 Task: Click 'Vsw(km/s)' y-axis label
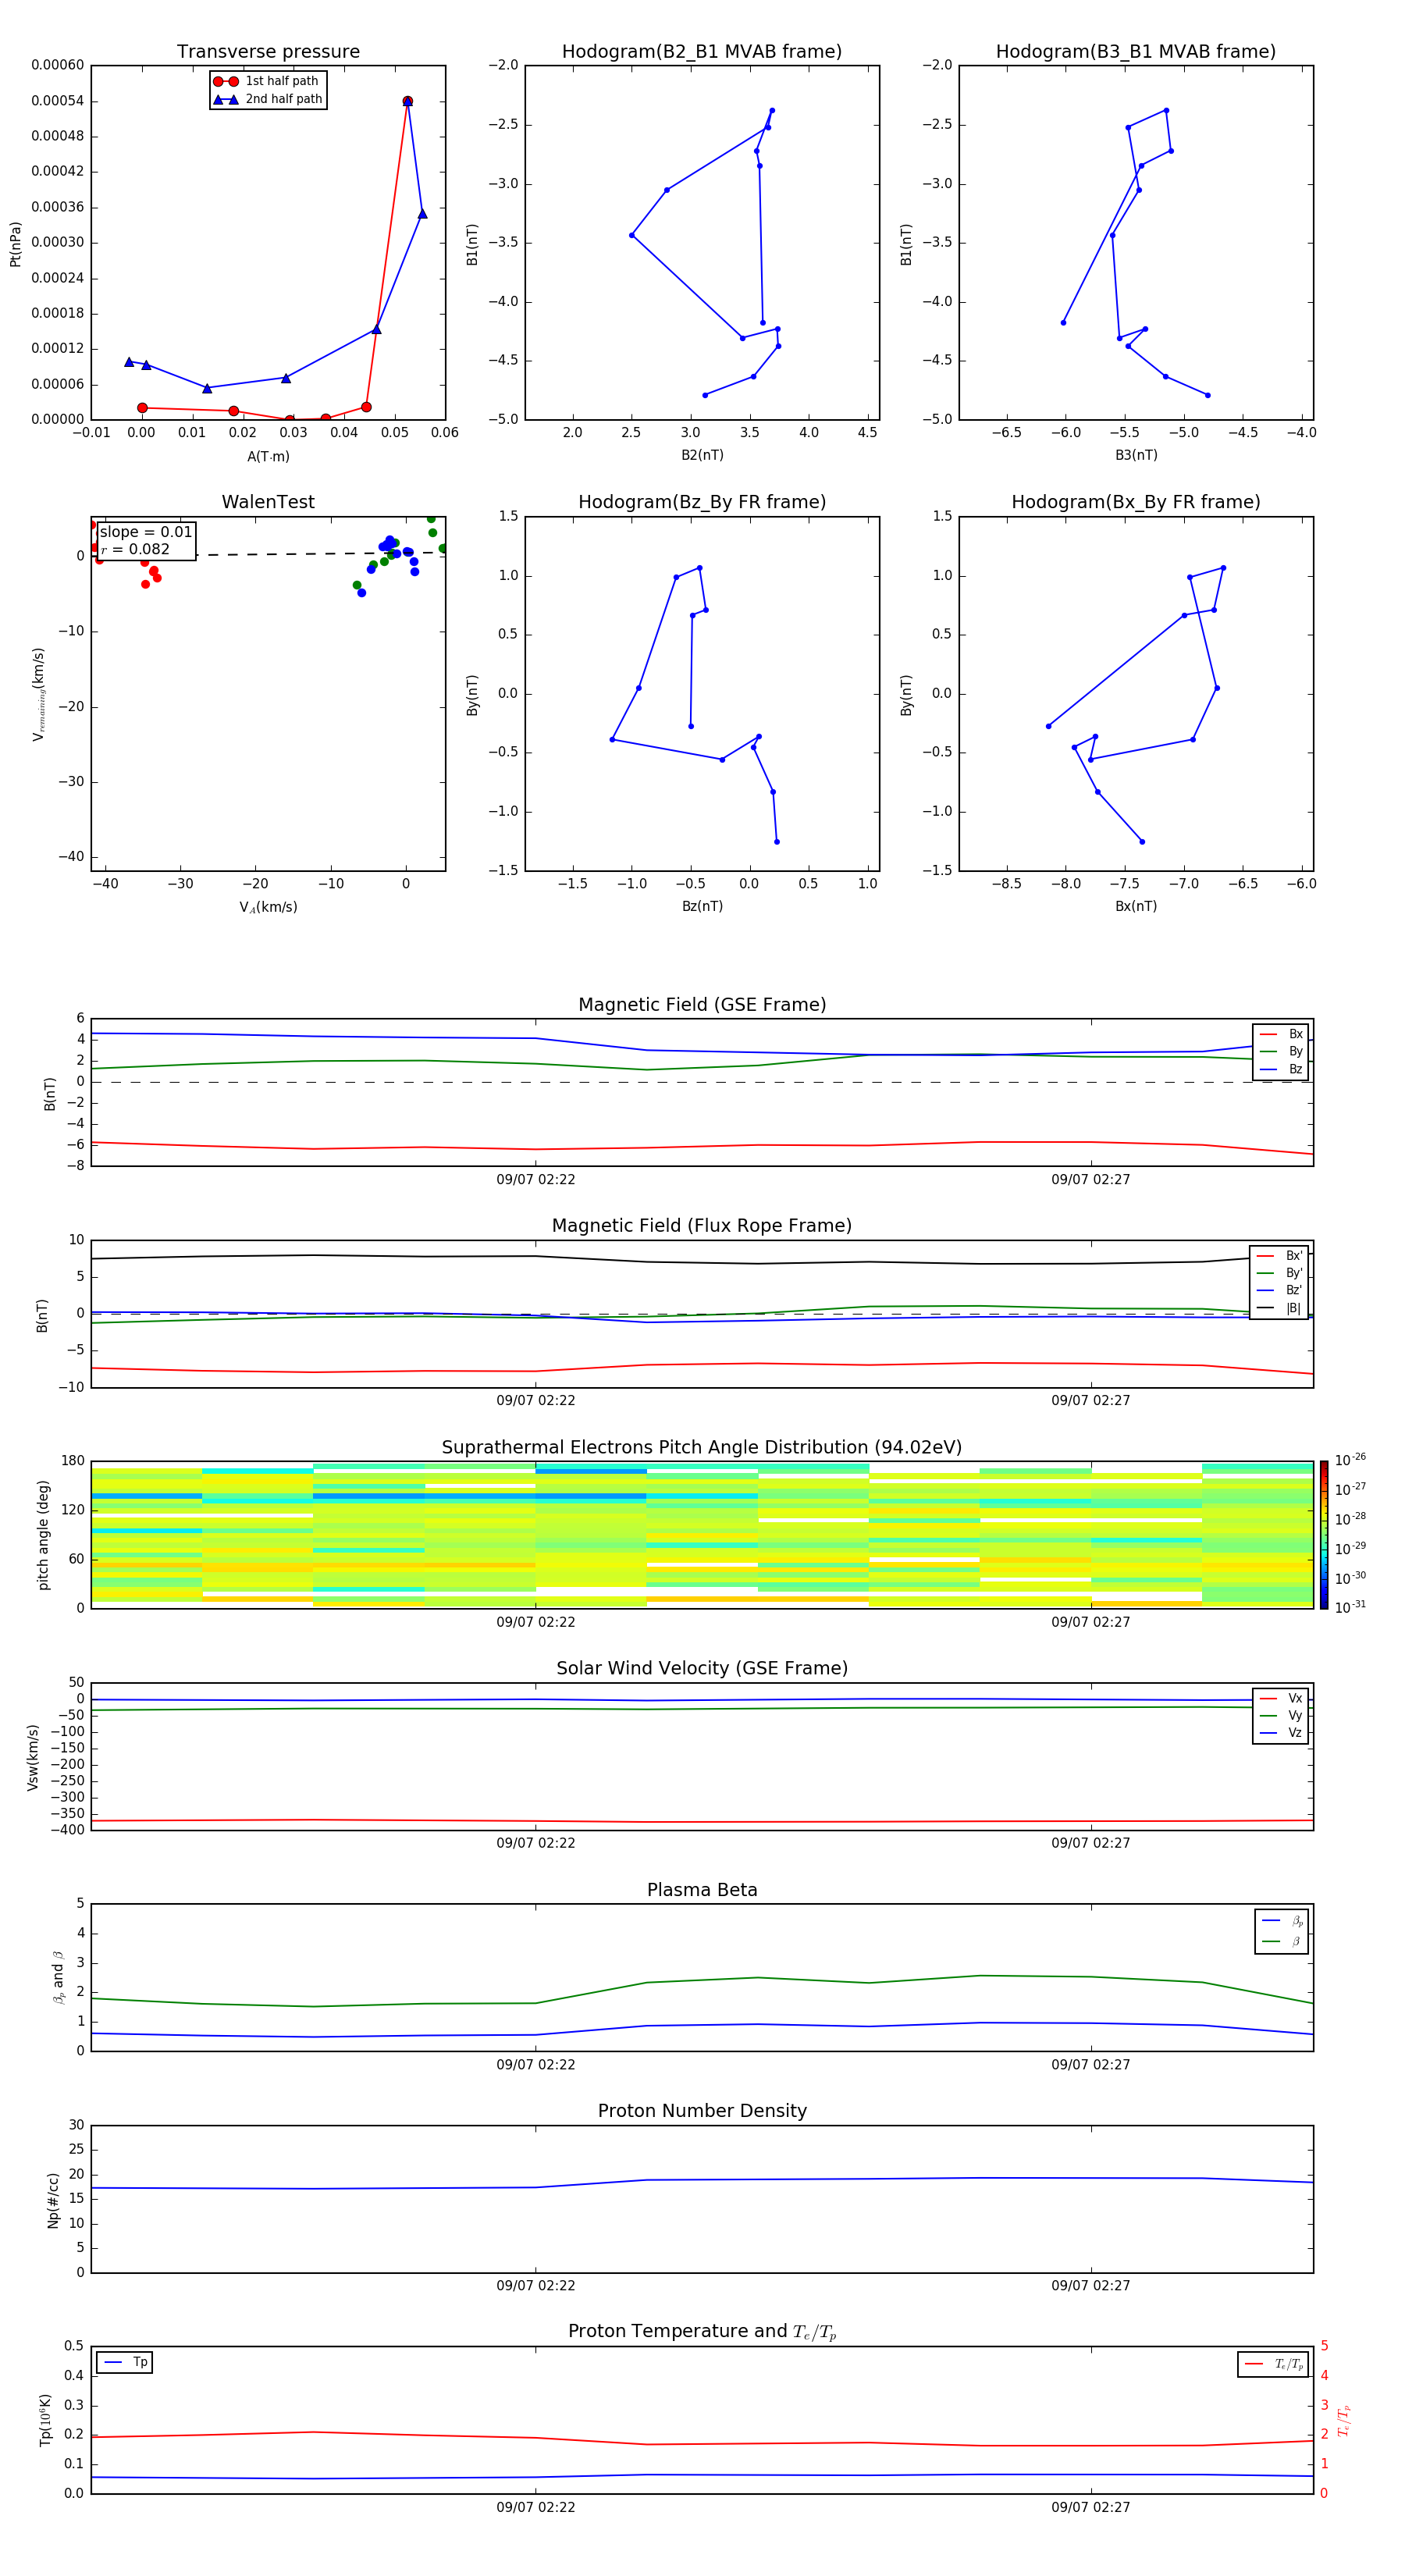pos(33,1757)
